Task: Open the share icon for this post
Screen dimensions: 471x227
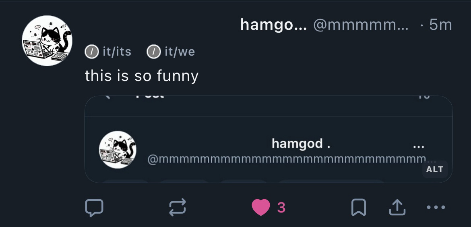Action: tap(397, 208)
